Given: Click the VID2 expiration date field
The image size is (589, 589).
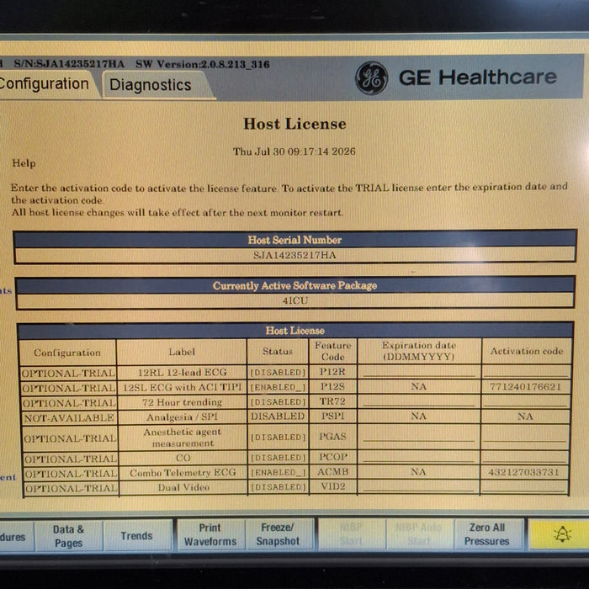Looking at the screenshot, I should tap(418, 487).
